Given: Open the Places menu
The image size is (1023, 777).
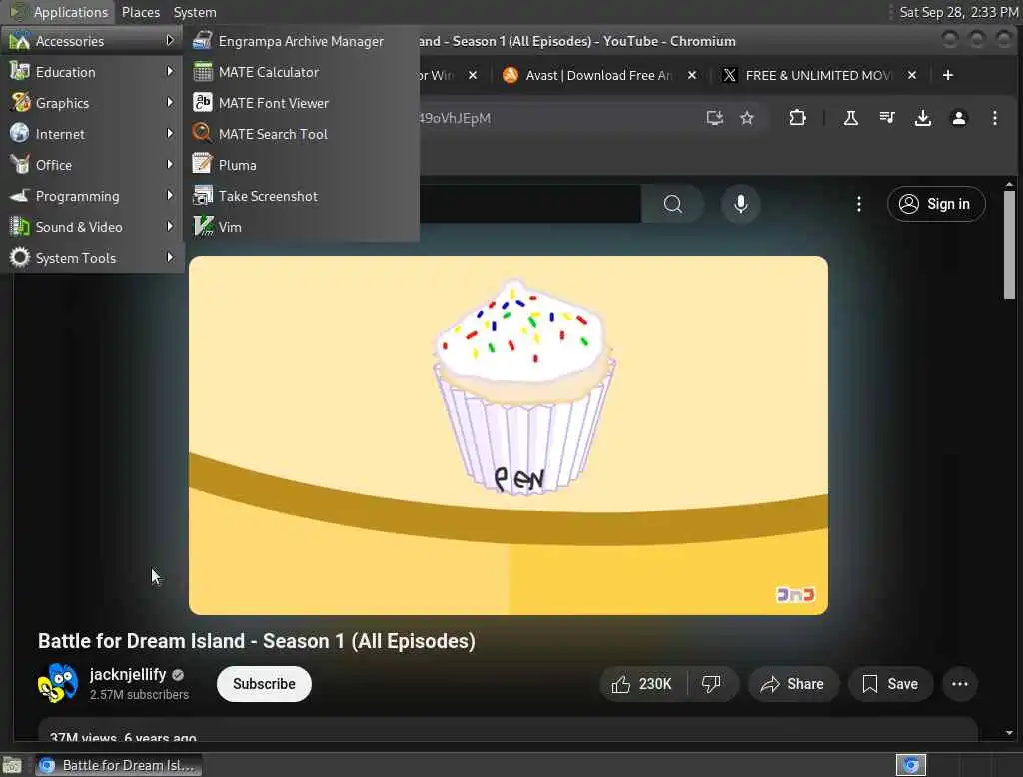Looking at the screenshot, I should pyautogui.click(x=140, y=12).
